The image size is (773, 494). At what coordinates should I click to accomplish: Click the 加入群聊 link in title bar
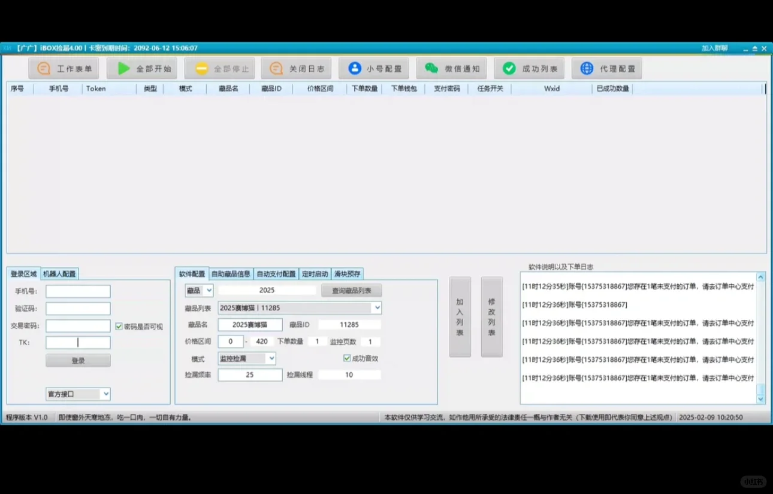tap(714, 48)
